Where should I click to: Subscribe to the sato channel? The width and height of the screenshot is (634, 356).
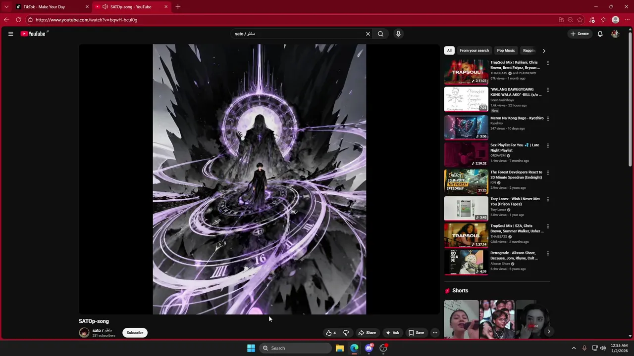point(135,333)
